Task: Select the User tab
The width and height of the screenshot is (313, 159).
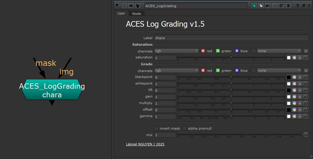Action: pyautogui.click(x=121, y=13)
